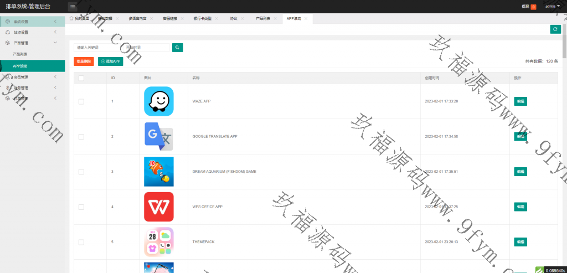This screenshot has width=567, height=273.
Task: Click the WPS Office app icon
Action: coord(159,207)
